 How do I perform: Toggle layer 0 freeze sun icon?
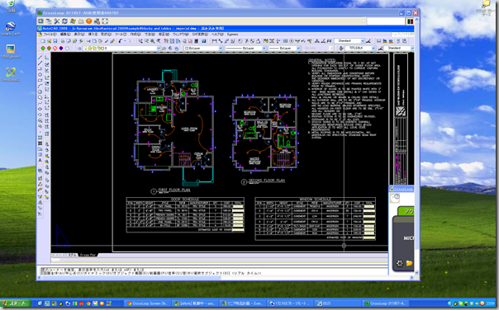(90, 49)
